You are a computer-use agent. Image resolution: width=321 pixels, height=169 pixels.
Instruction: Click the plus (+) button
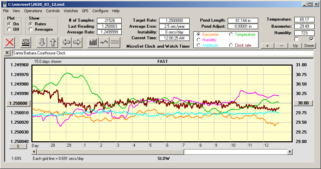pos(267,46)
